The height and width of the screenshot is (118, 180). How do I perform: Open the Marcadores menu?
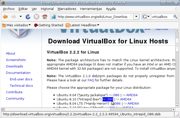[x=67, y=9]
